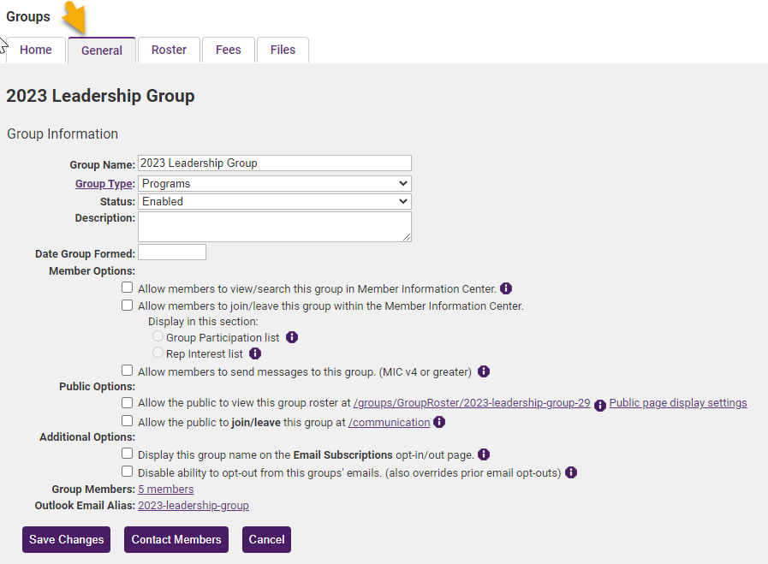Click info icon beside send messages option

point(484,371)
